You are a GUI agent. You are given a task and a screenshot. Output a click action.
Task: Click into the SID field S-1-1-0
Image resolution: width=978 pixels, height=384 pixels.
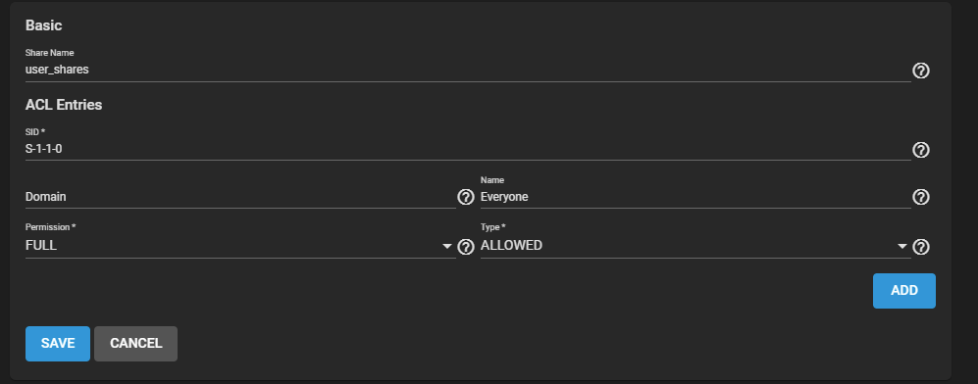(468, 149)
